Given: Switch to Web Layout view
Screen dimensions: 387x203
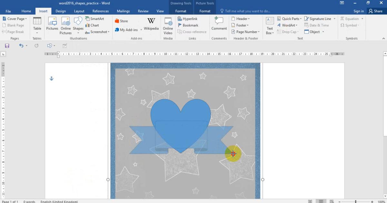Looking at the screenshot, I should point(332,201).
